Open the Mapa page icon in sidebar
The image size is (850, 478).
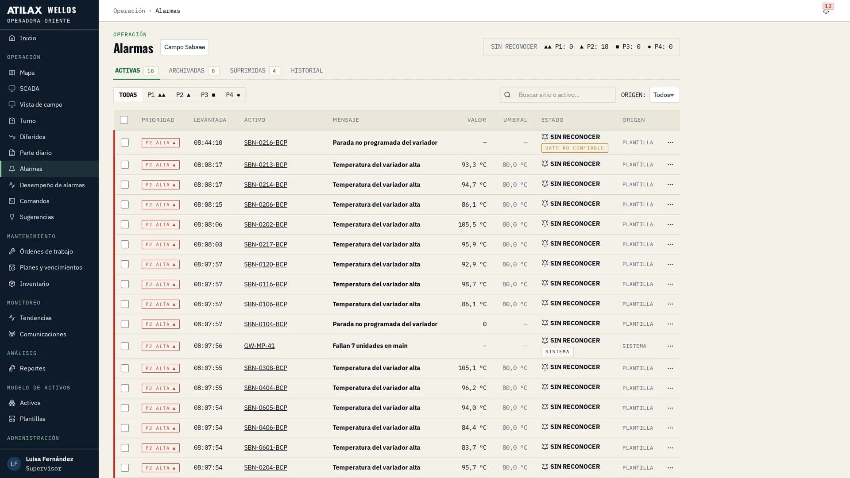coord(12,73)
